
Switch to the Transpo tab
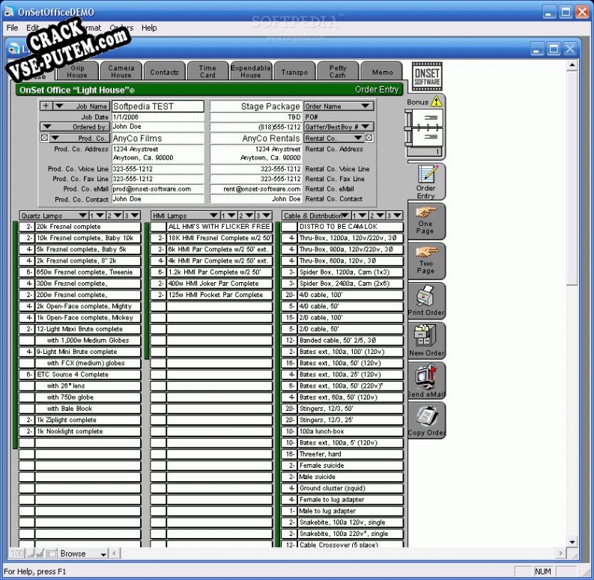click(294, 72)
